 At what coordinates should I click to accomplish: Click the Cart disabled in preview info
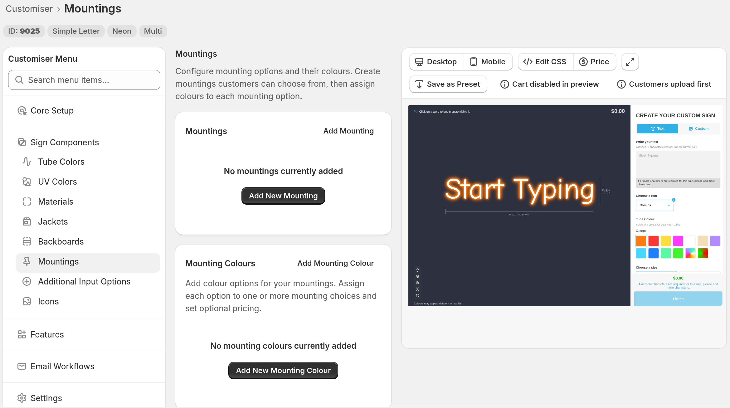click(550, 84)
